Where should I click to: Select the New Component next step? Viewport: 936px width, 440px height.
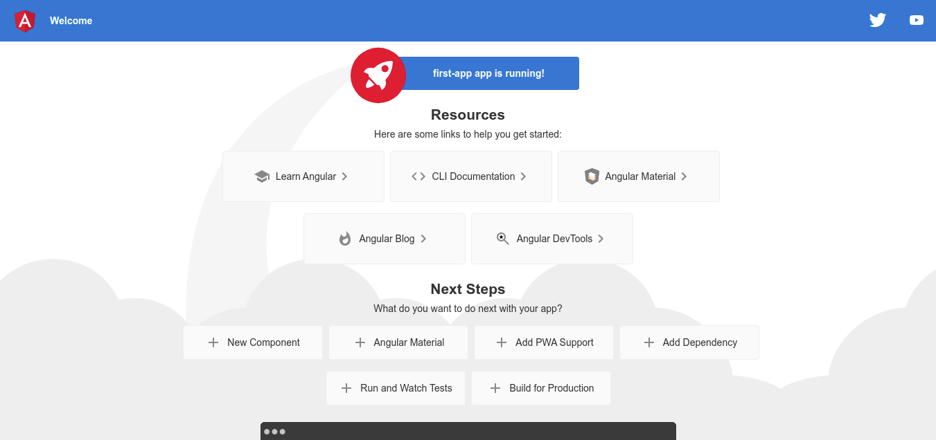[253, 342]
